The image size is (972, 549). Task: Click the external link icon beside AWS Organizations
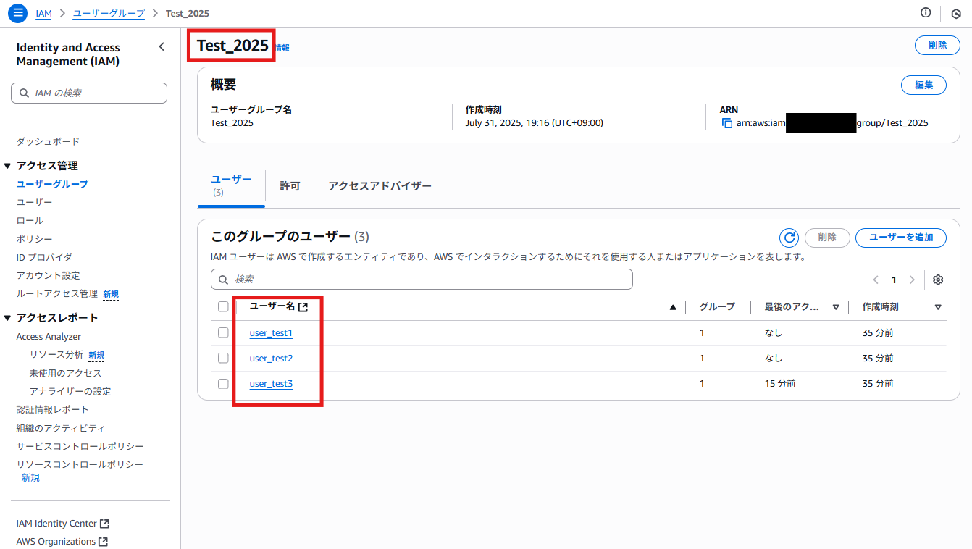click(103, 542)
